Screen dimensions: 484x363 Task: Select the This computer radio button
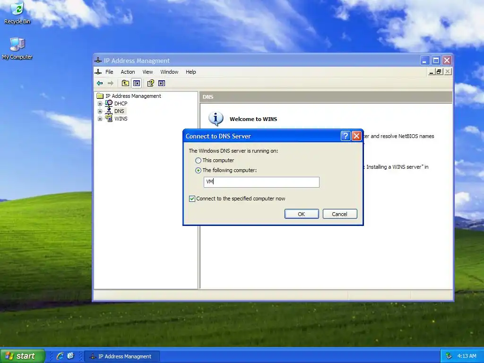[x=198, y=161]
